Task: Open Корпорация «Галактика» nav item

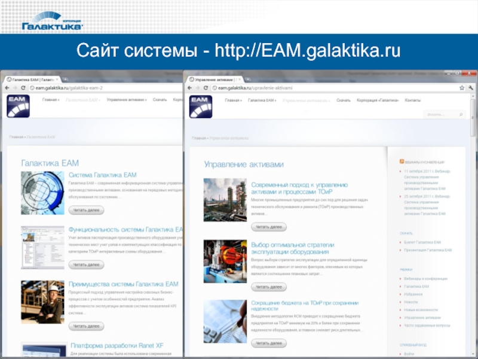Action: coord(378,100)
